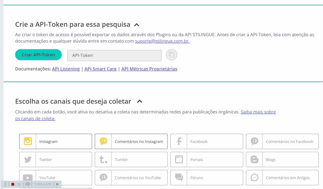The height and width of the screenshot is (189, 323).
Task: Collapse the channels selection section chevron
Action: (140, 102)
